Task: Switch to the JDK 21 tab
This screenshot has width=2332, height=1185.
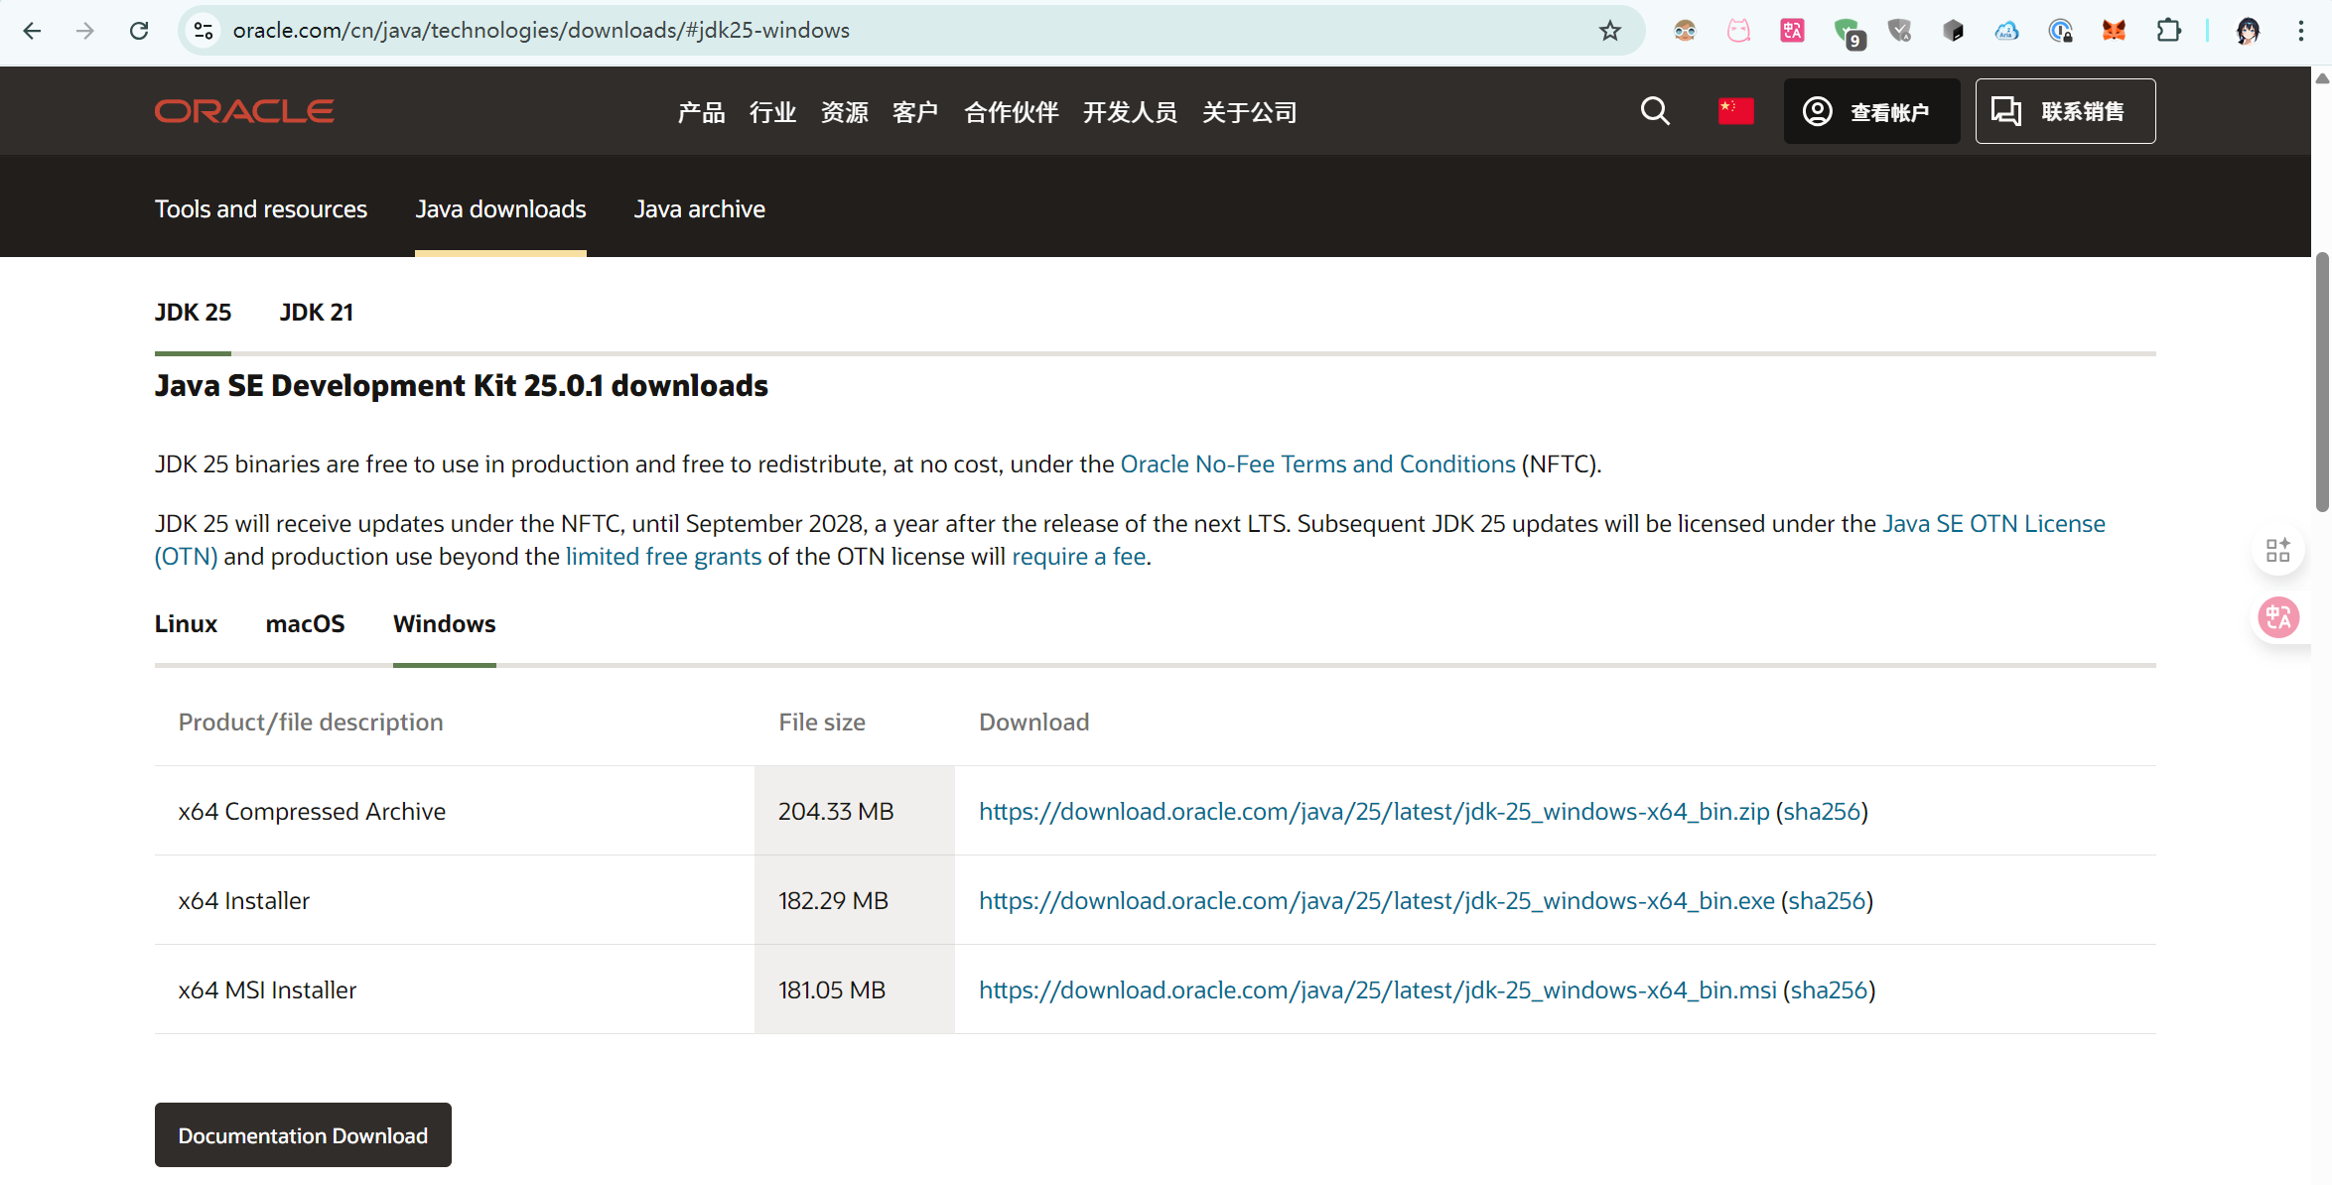Action: (x=316, y=312)
